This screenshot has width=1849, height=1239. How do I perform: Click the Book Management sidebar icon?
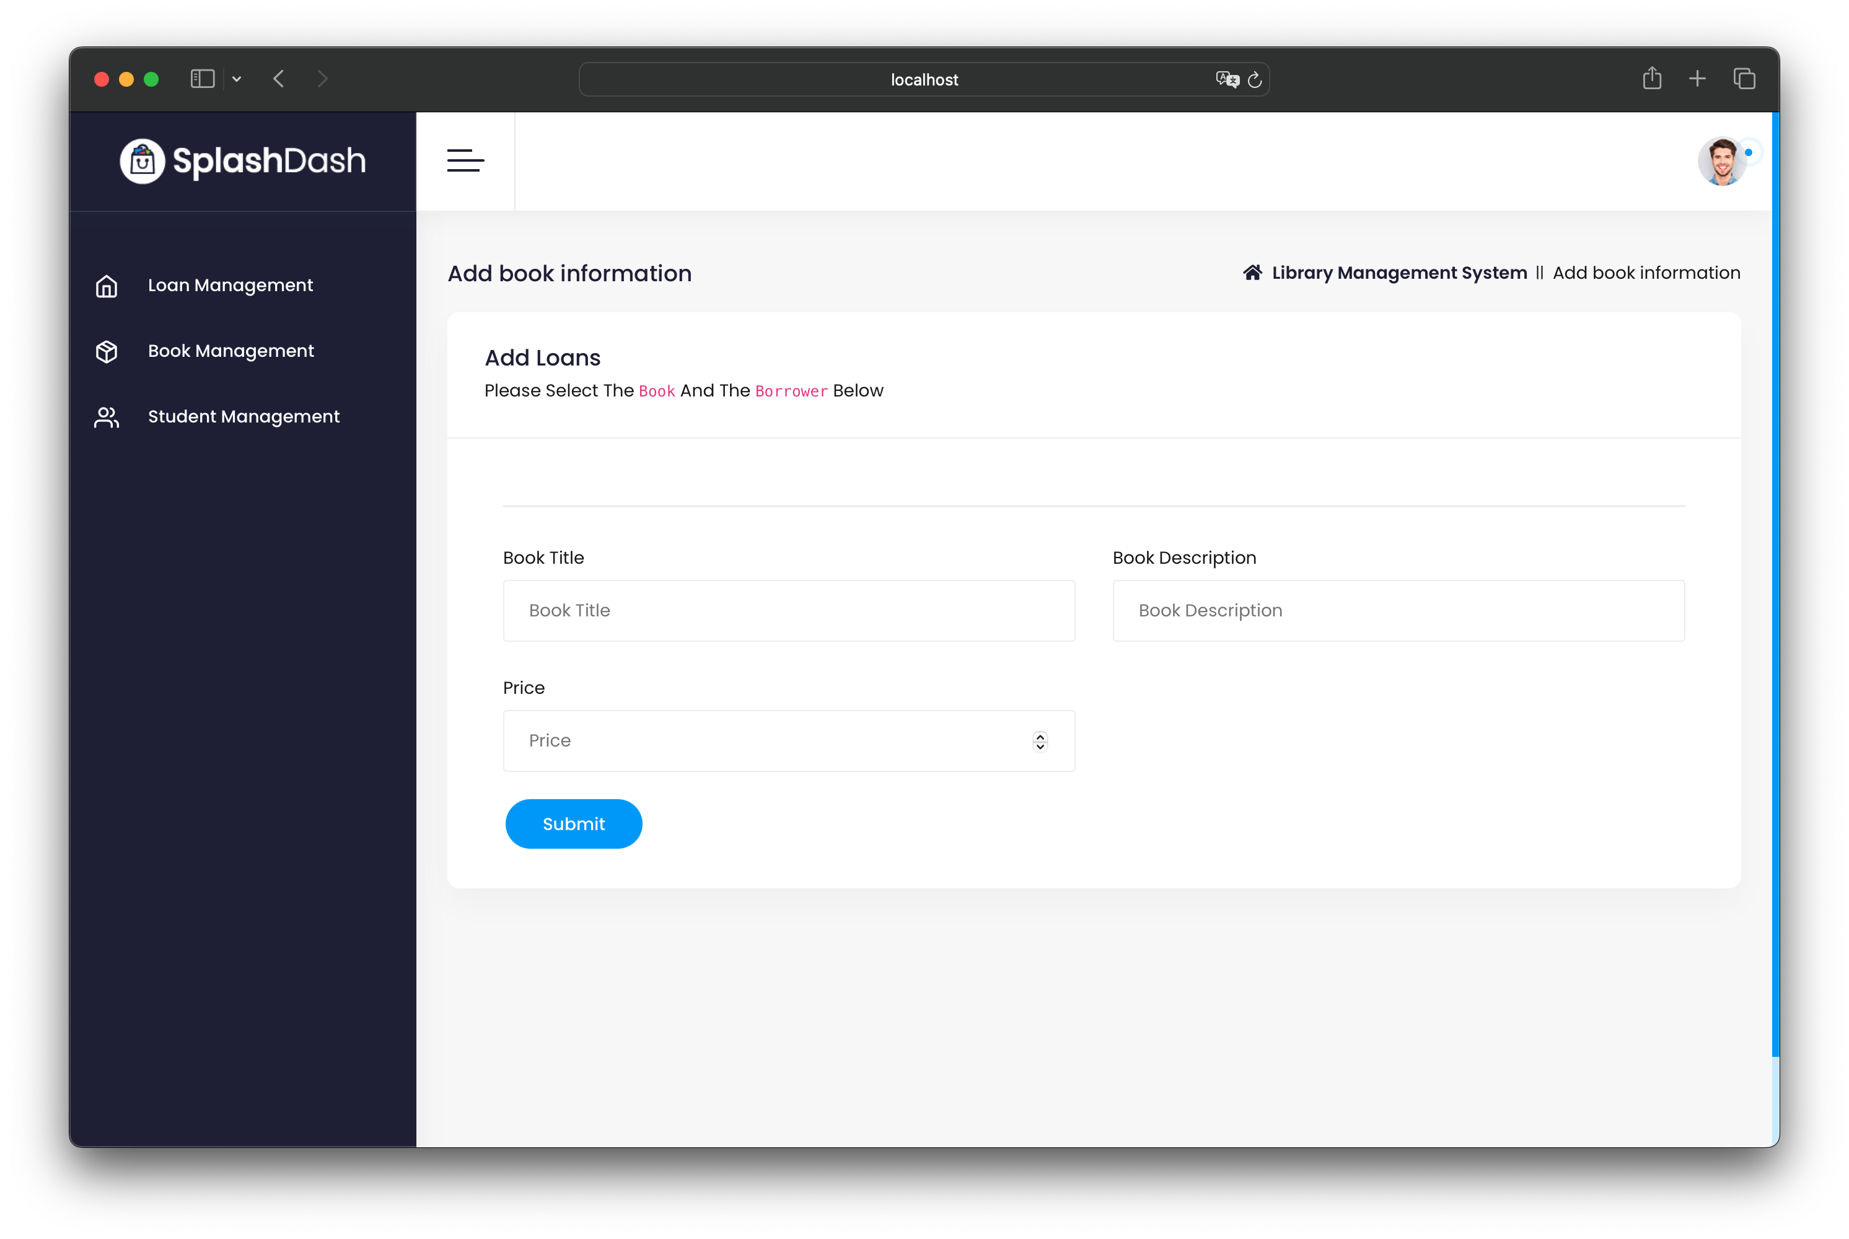coord(108,351)
